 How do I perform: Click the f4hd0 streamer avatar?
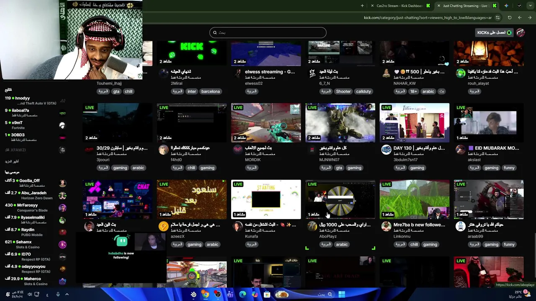[x=163, y=150]
